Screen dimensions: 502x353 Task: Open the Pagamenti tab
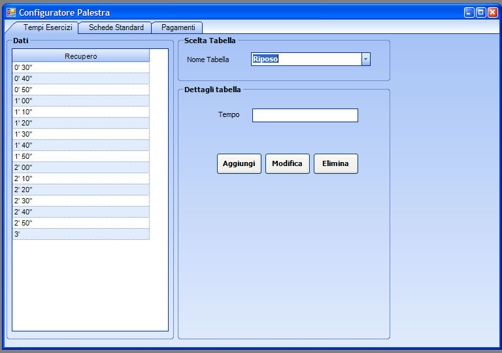pos(178,27)
